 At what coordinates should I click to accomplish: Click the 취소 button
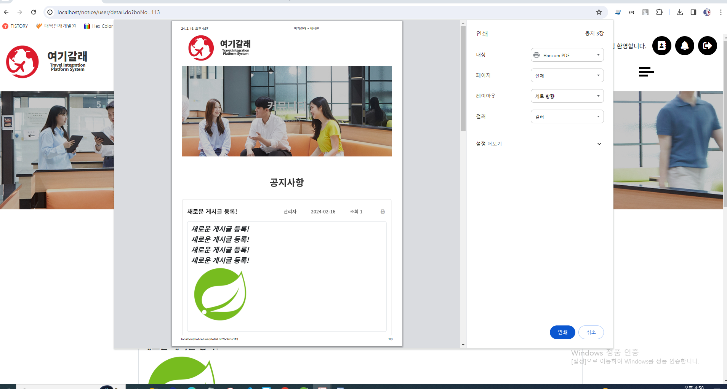tap(591, 332)
